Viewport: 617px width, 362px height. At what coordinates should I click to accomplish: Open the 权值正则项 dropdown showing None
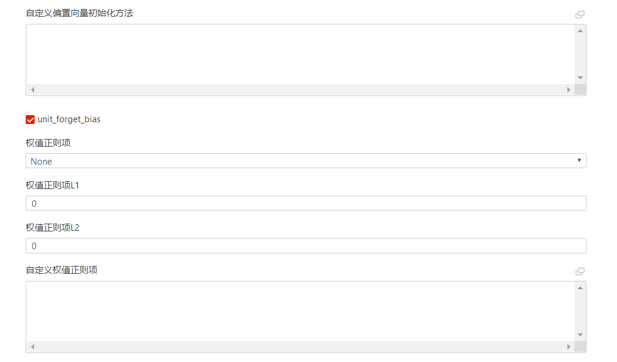point(306,161)
